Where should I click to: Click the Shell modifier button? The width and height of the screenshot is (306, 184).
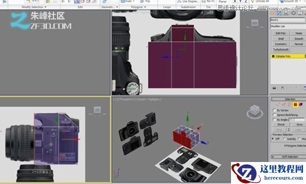point(280,39)
